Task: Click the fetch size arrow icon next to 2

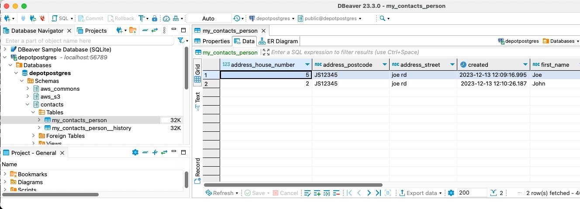Action: (494, 193)
